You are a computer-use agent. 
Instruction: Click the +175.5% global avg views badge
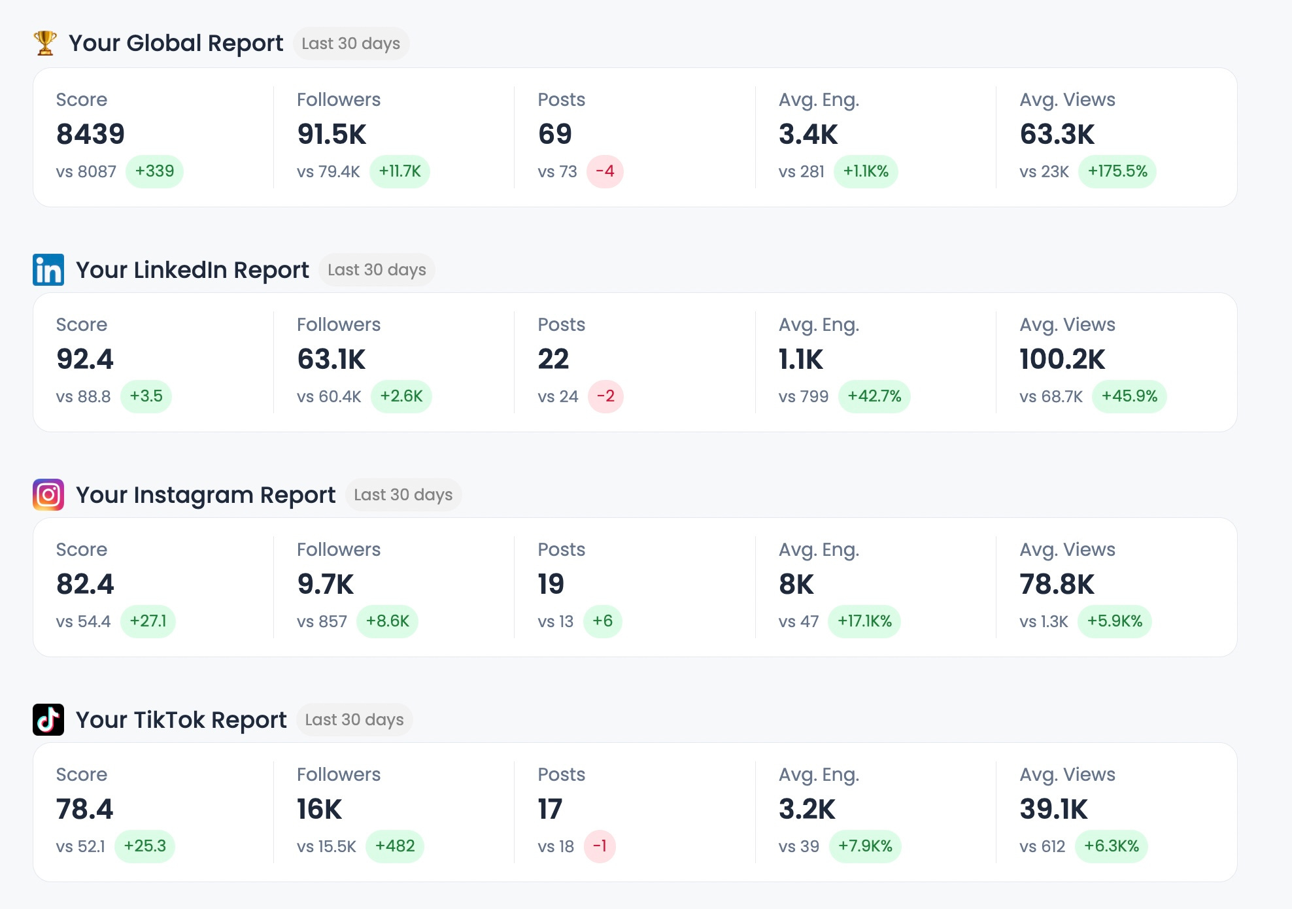pos(1117,171)
